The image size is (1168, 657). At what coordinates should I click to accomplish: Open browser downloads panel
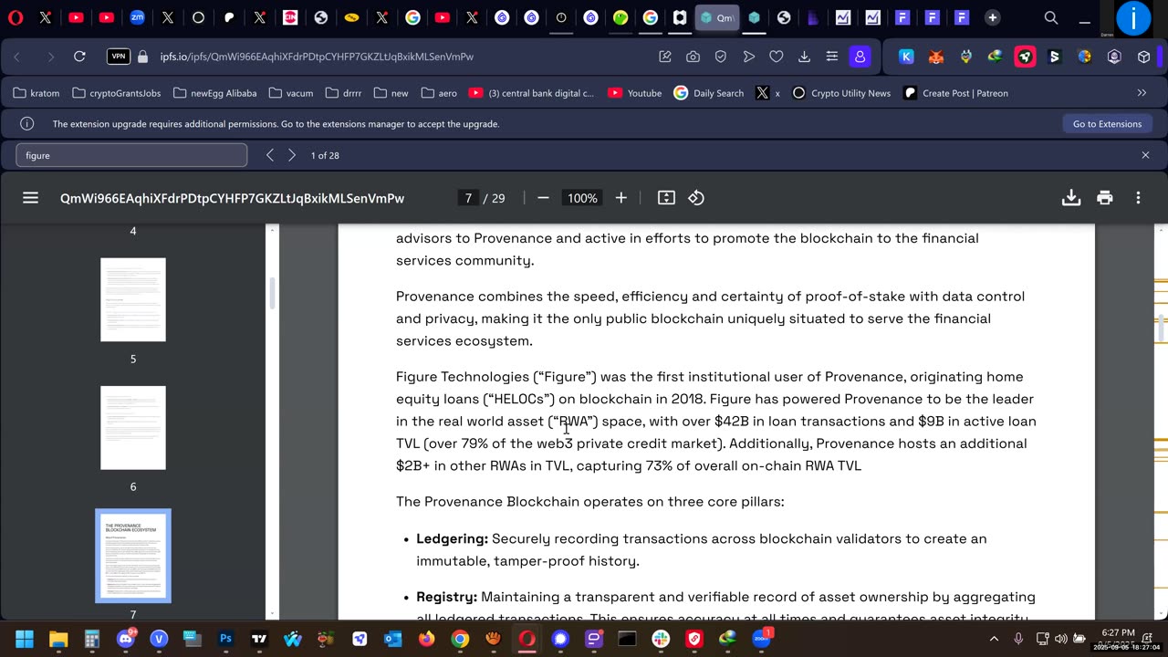click(x=804, y=57)
